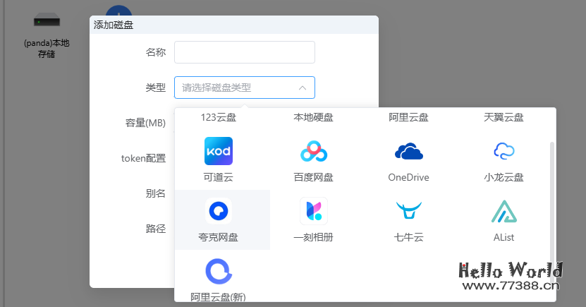The width and height of the screenshot is (586, 307).
Task: Click the 夸克网盘 label text
Action: click(x=219, y=237)
